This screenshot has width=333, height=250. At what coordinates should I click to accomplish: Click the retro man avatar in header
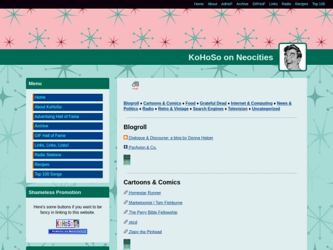tap(293, 57)
